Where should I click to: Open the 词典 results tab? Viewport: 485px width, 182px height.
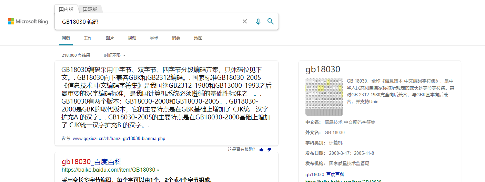[176, 38]
